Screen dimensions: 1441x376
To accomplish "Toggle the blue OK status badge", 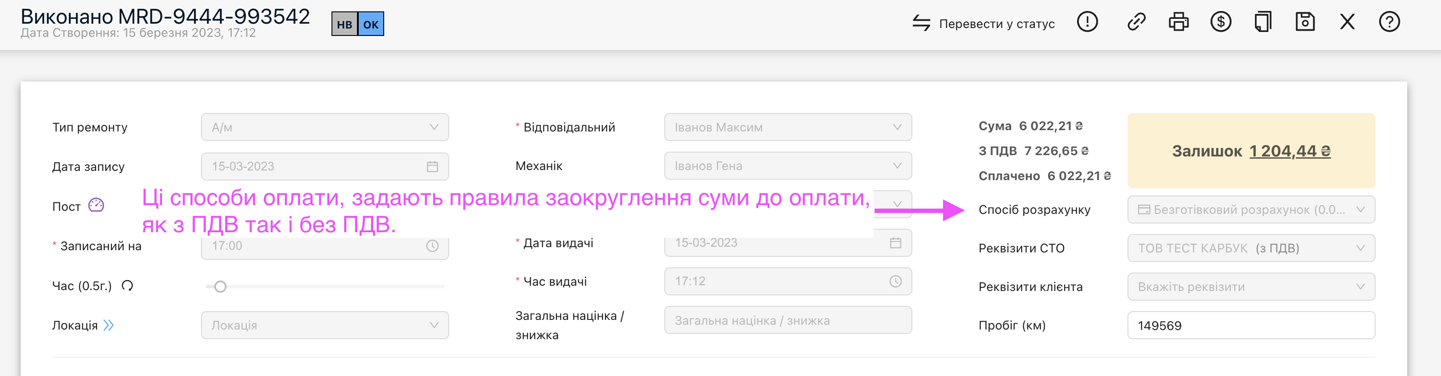I will pos(370,25).
